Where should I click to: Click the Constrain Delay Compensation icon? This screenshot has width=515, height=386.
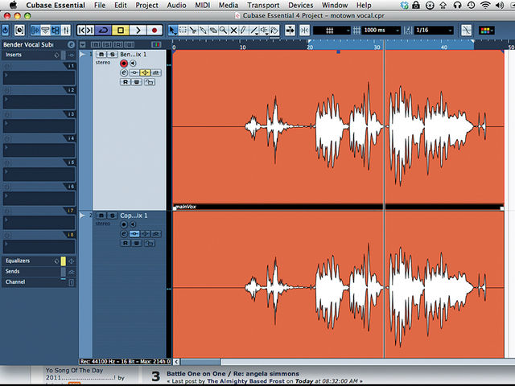[19, 31]
